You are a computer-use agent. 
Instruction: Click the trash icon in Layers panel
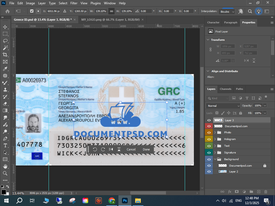(x=266, y=192)
